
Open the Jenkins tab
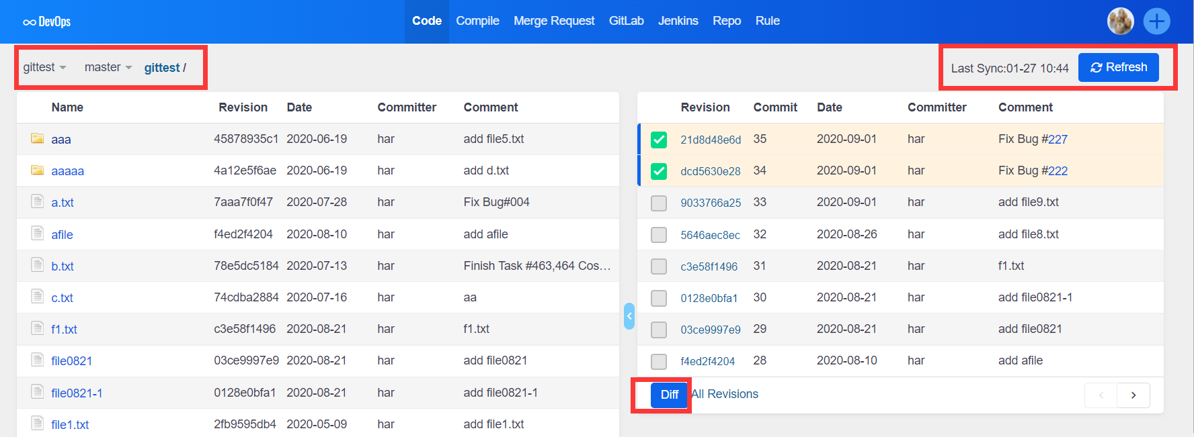point(678,21)
